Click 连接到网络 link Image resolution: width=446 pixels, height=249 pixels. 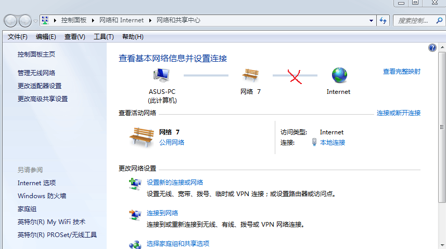[x=162, y=213]
